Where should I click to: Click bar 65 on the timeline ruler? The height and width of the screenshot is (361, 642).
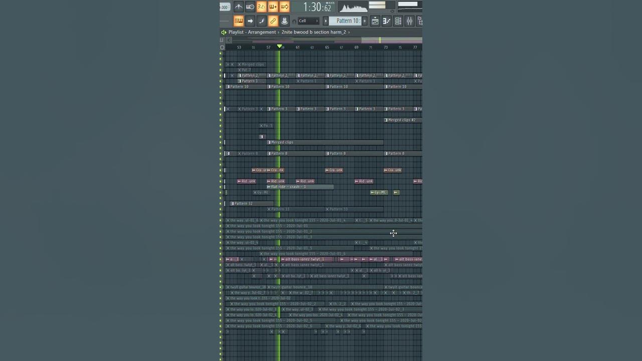pos(327,47)
